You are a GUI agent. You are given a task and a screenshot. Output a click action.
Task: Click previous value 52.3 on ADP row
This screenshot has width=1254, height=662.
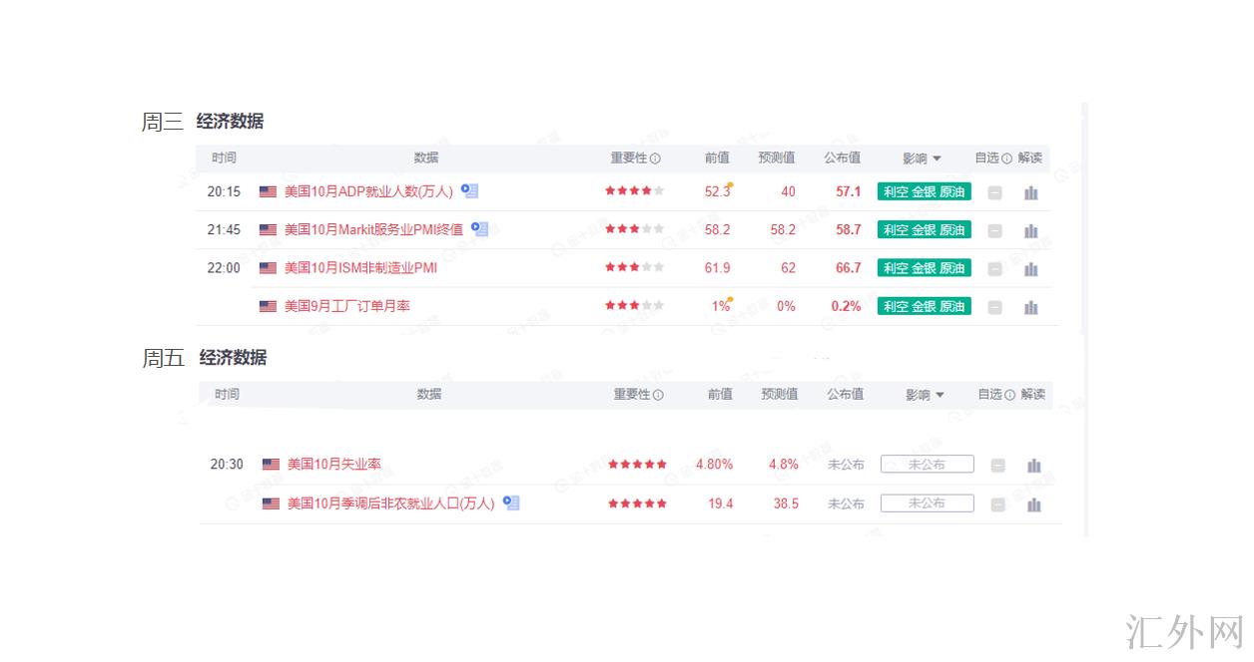(717, 191)
